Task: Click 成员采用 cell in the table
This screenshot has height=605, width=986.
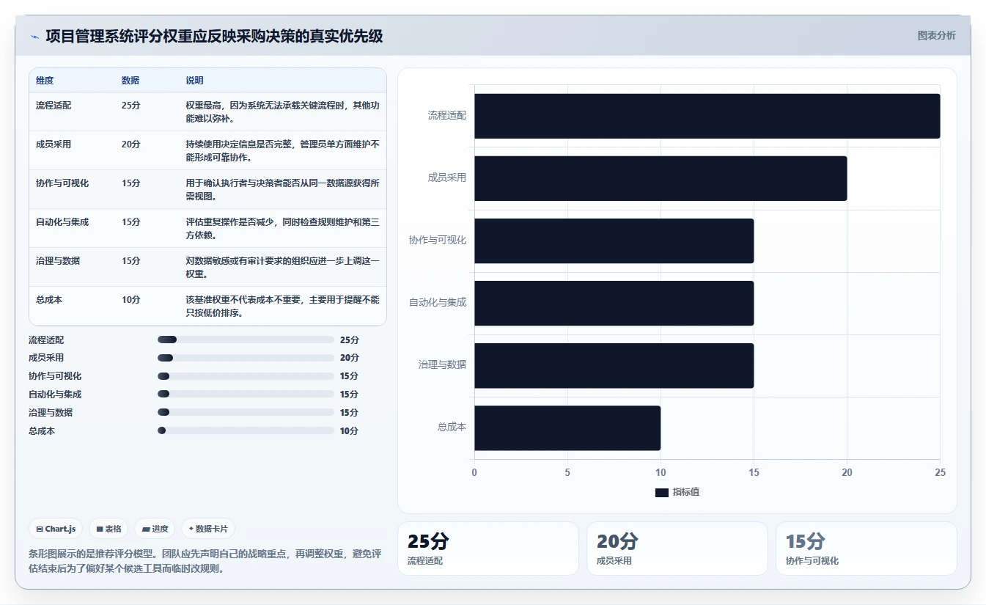Action: 54,144
